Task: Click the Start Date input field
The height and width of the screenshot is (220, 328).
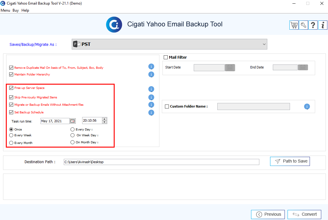Action: pyautogui.click(x=209, y=68)
